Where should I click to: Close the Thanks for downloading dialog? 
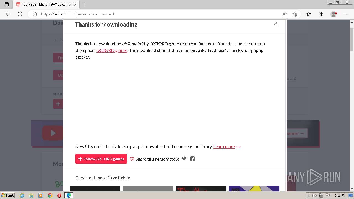pyautogui.click(x=275, y=23)
